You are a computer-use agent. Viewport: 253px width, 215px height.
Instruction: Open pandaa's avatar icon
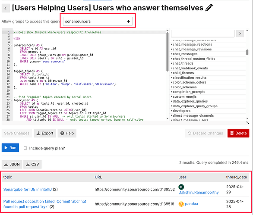click(181, 204)
